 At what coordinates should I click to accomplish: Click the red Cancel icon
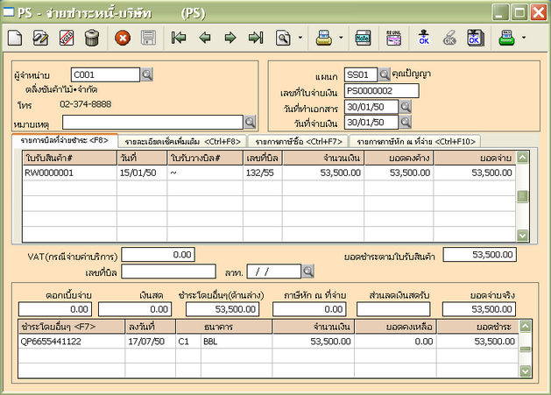[x=123, y=38]
